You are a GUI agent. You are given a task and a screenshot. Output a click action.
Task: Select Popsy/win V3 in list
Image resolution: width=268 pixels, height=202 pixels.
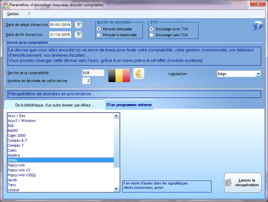coord(61,170)
